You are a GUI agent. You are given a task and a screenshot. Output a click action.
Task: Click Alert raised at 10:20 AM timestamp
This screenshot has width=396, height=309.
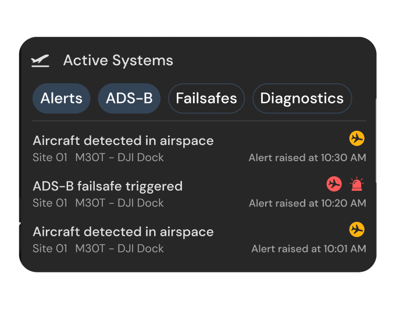308,203
